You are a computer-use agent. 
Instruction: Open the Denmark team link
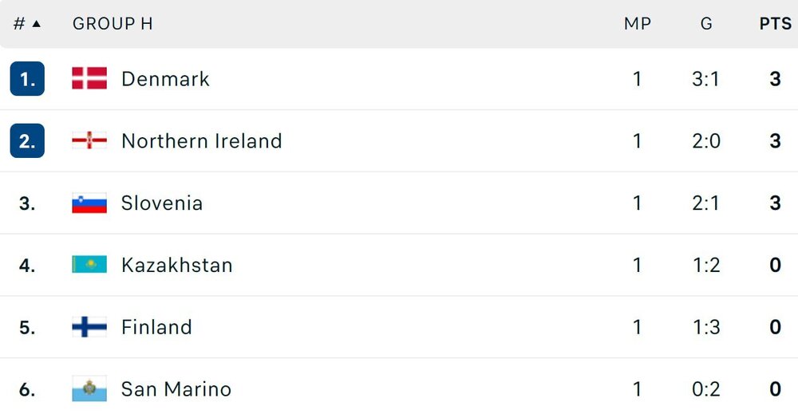[165, 79]
